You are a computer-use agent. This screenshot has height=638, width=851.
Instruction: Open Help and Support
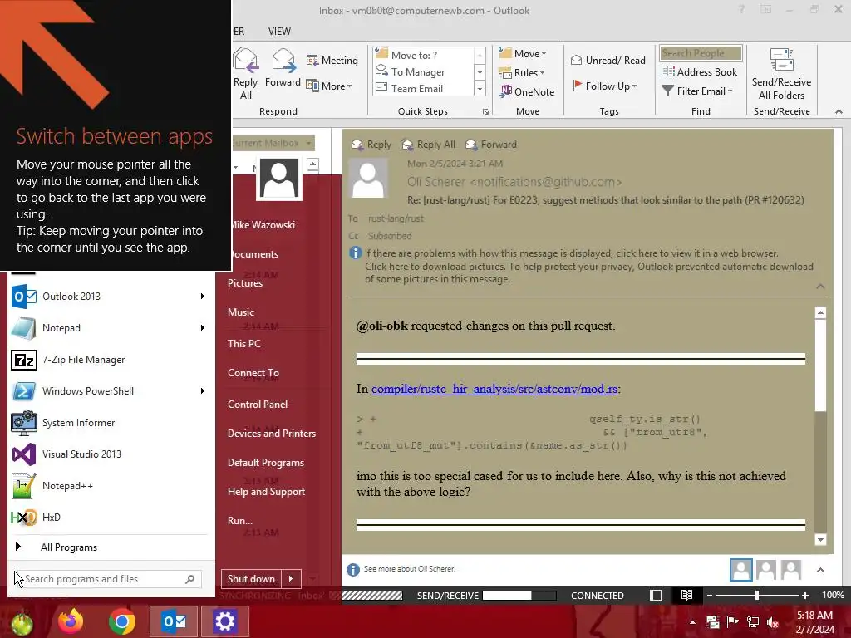[266, 492]
